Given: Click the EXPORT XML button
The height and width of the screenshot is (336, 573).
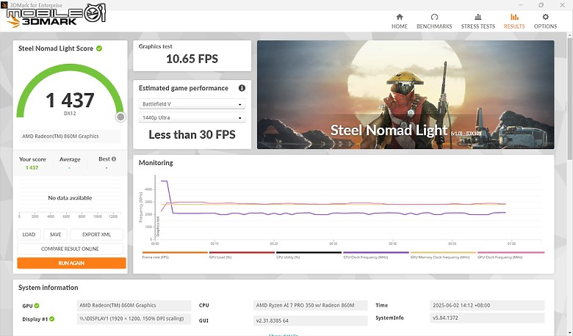Looking at the screenshot, I should click(x=96, y=235).
